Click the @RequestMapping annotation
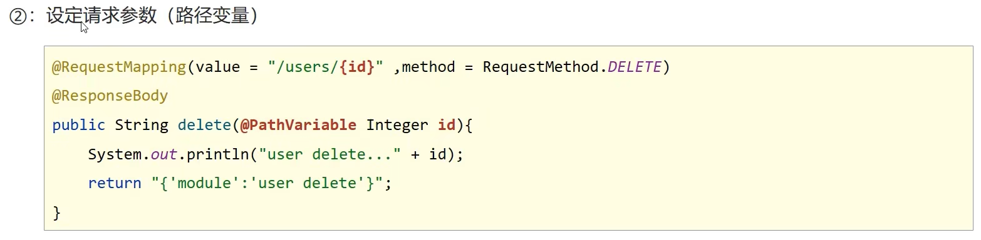The height and width of the screenshot is (240, 981). pyautogui.click(x=120, y=67)
